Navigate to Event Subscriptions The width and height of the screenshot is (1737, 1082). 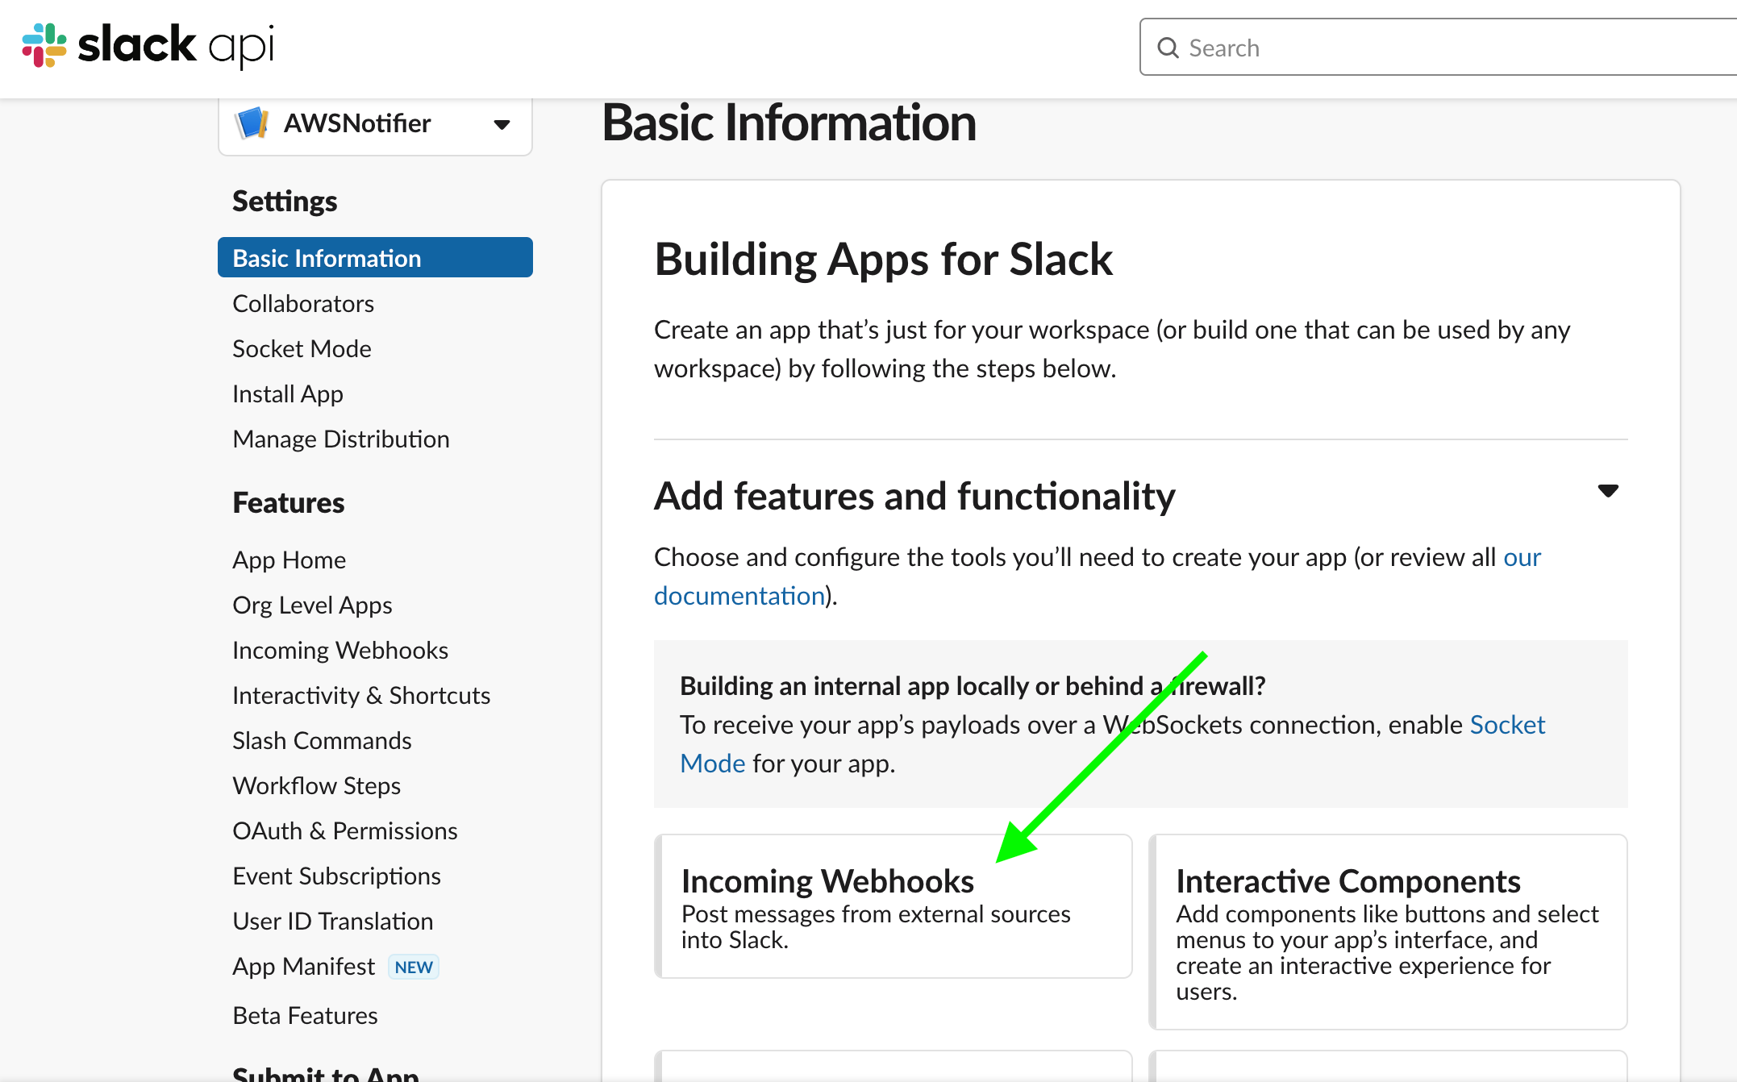[336, 876]
